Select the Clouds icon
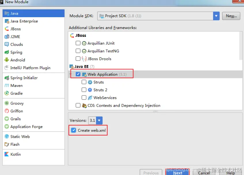Screen dimensions: 244x175 7,44
